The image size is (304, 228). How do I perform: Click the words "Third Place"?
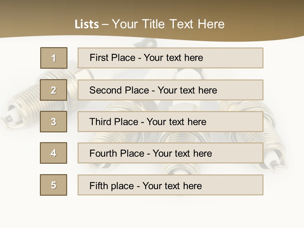(x=114, y=122)
